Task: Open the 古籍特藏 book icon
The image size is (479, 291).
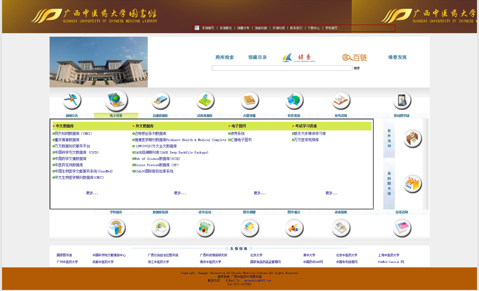Action: click(249, 100)
